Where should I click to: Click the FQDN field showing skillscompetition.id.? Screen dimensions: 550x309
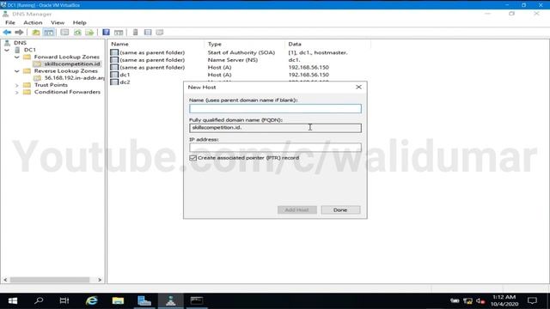(275, 128)
